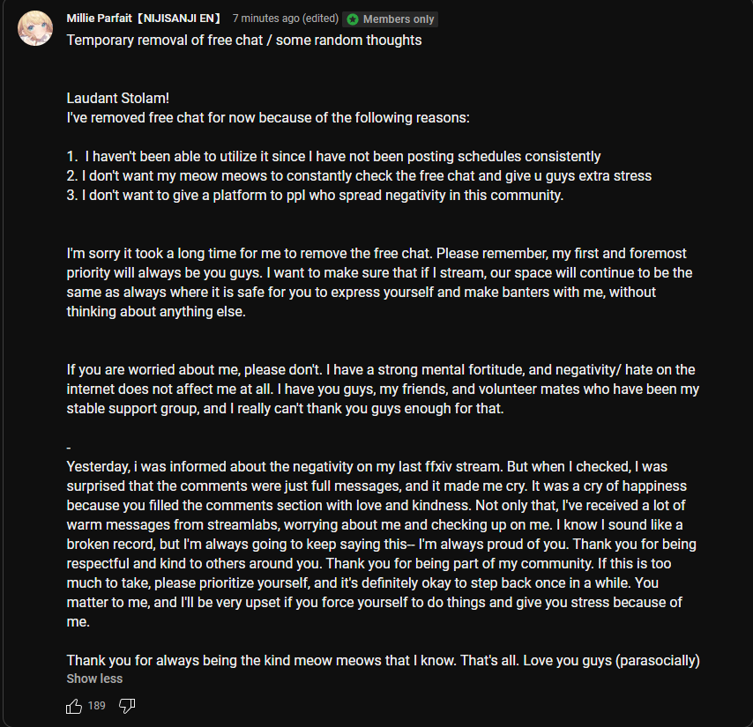Click the 189 like count

[x=96, y=705]
